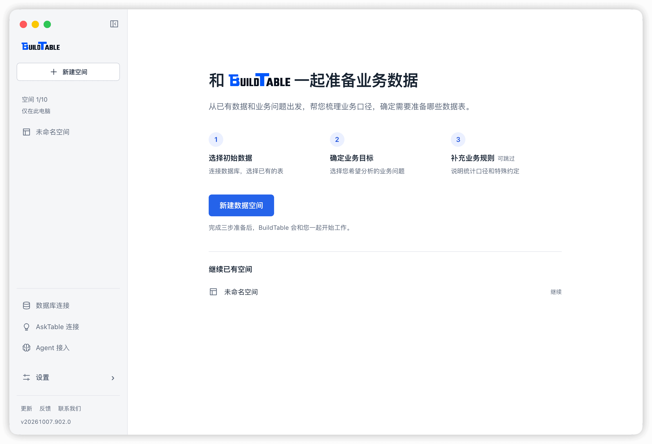Image resolution: width=652 pixels, height=444 pixels.
Task: Click step 1 circle icon
Action: pyautogui.click(x=216, y=140)
